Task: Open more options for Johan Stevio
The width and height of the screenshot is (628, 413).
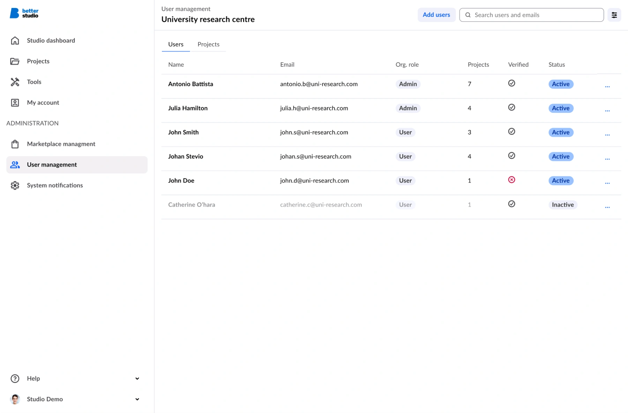Action: coord(607,159)
